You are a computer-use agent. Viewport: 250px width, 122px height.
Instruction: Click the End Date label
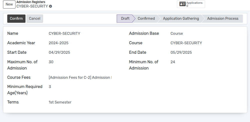click(137, 52)
